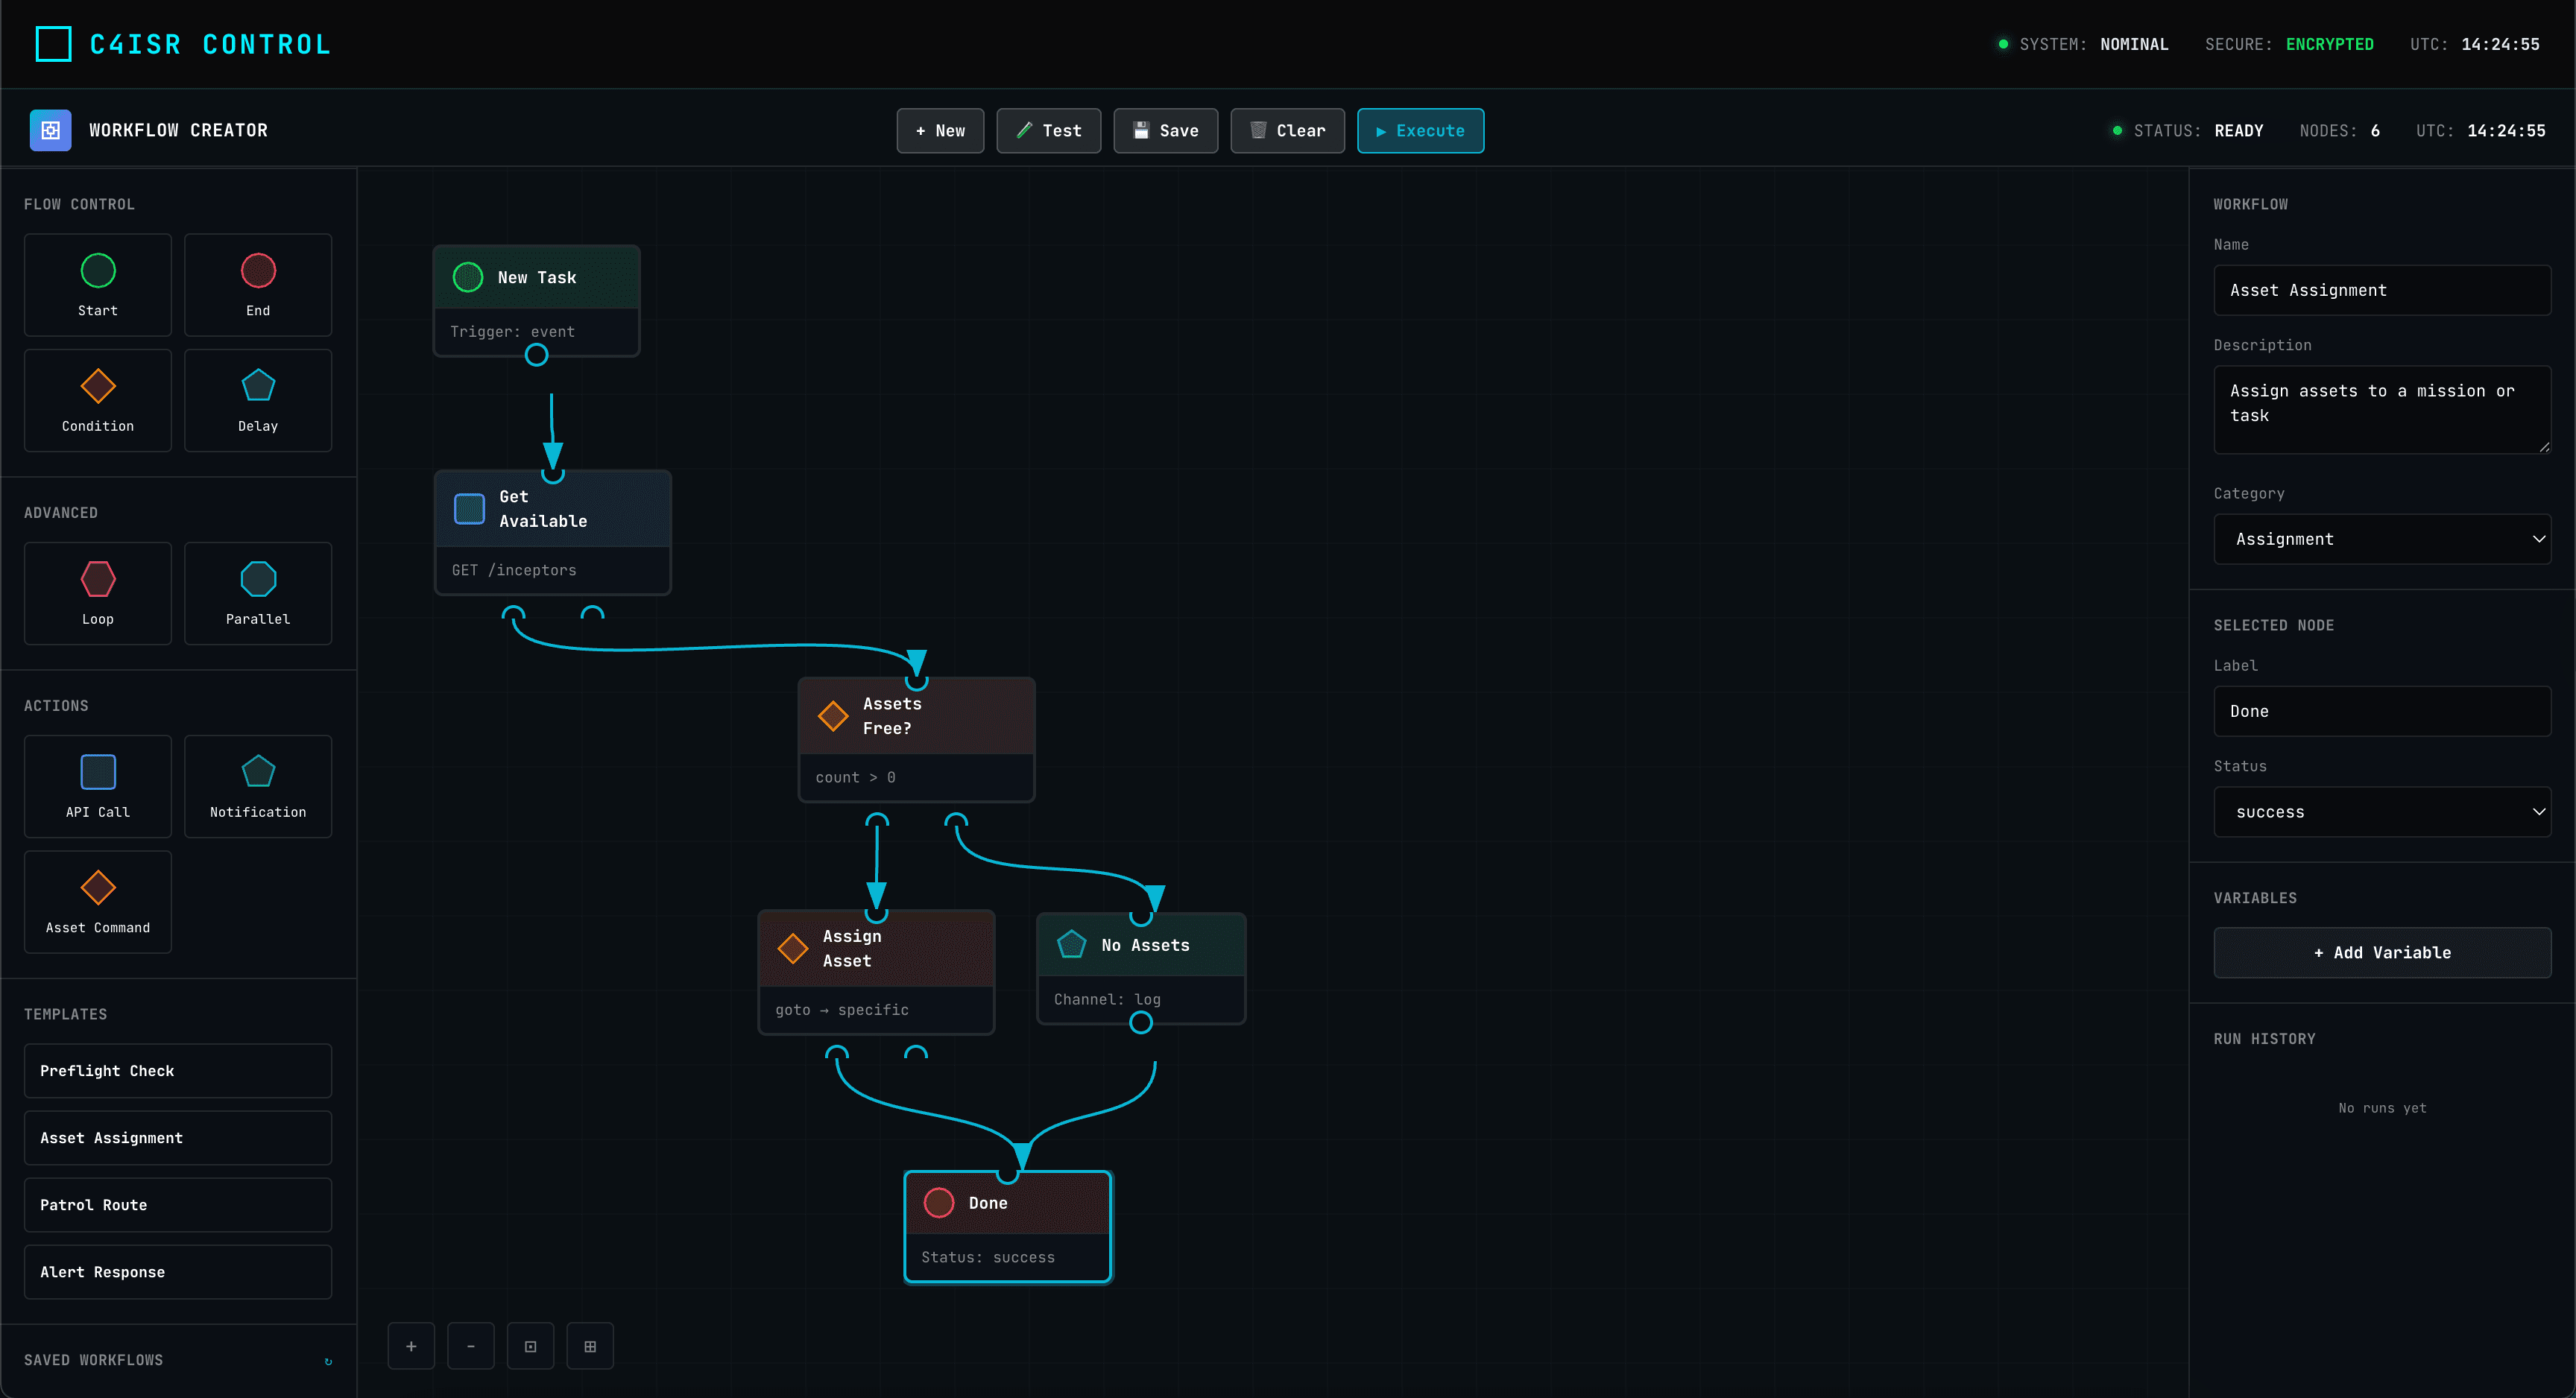Image resolution: width=2576 pixels, height=1398 pixels.
Task: Open the Status dropdown showing success
Action: [x=2383, y=812]
